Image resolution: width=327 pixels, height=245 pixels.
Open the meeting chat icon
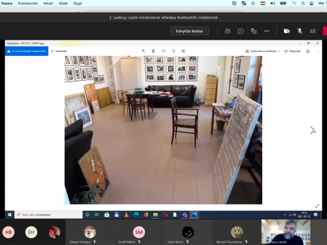point(240,31)
